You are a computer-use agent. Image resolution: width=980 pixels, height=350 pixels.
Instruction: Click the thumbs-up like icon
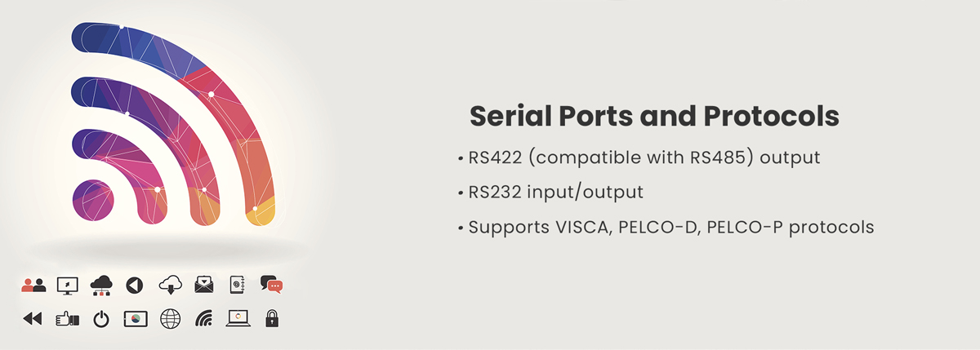pyautogui.click(x=67, y=319)
